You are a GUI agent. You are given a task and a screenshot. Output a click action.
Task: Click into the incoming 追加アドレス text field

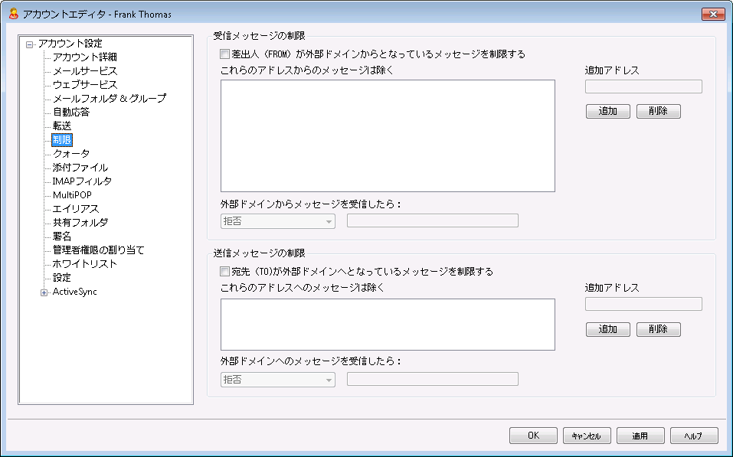[x=643, y=87]
